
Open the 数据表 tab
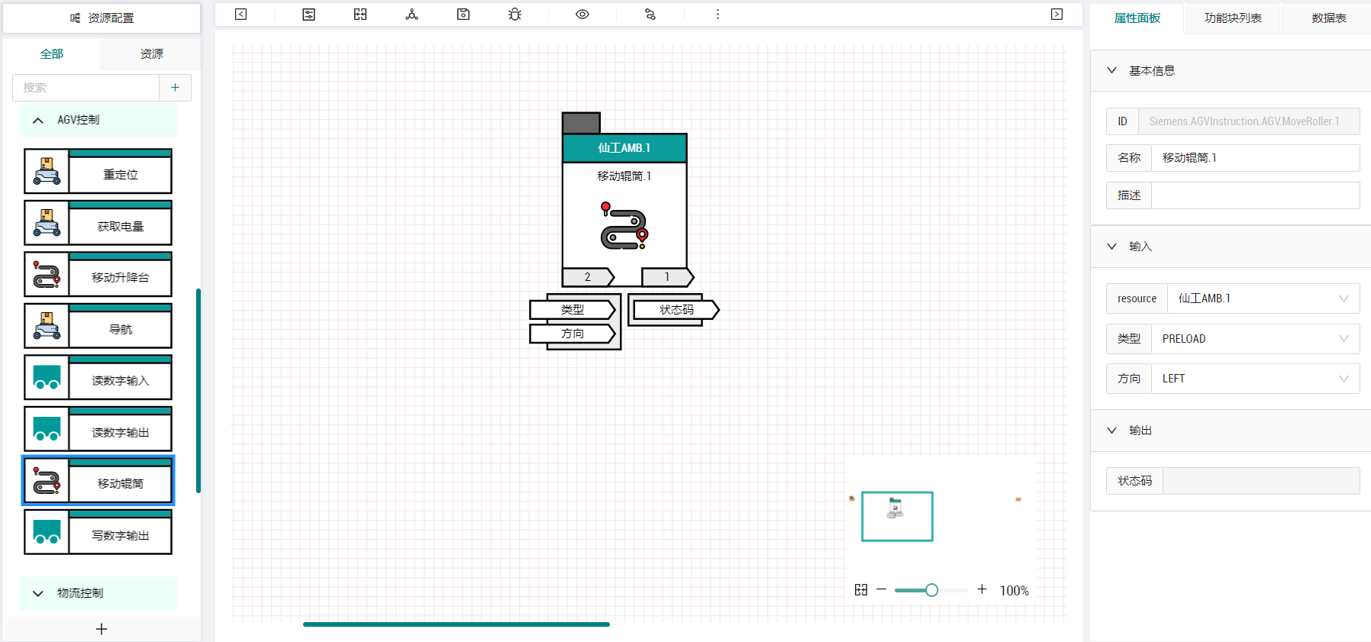pyautogui.click(x=1328, y=18)
